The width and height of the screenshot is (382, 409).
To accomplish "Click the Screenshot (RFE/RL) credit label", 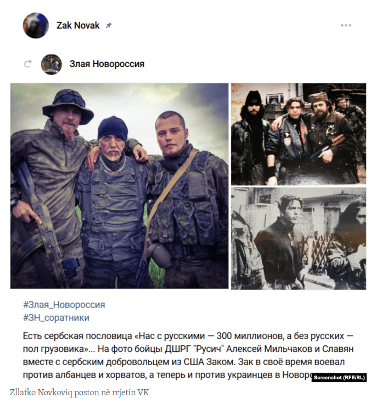I will (339, 378).
